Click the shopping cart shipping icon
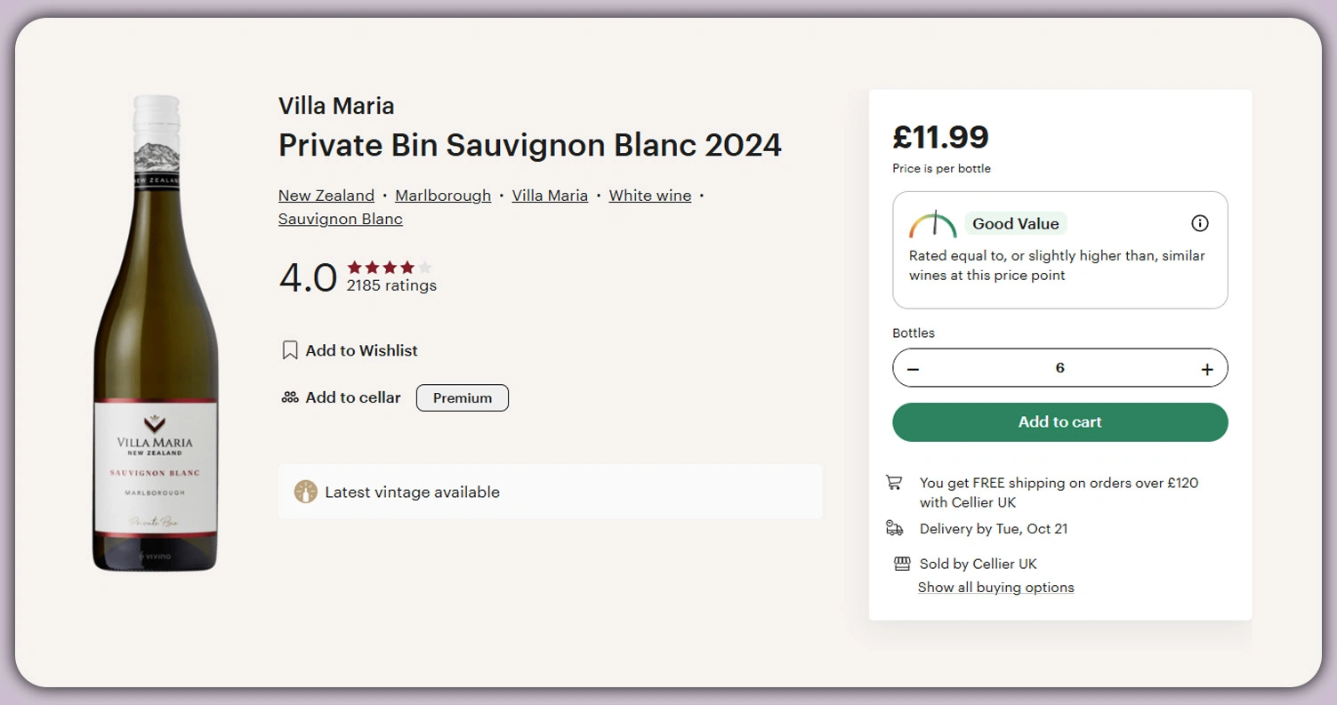 click(x=894, y=483)
